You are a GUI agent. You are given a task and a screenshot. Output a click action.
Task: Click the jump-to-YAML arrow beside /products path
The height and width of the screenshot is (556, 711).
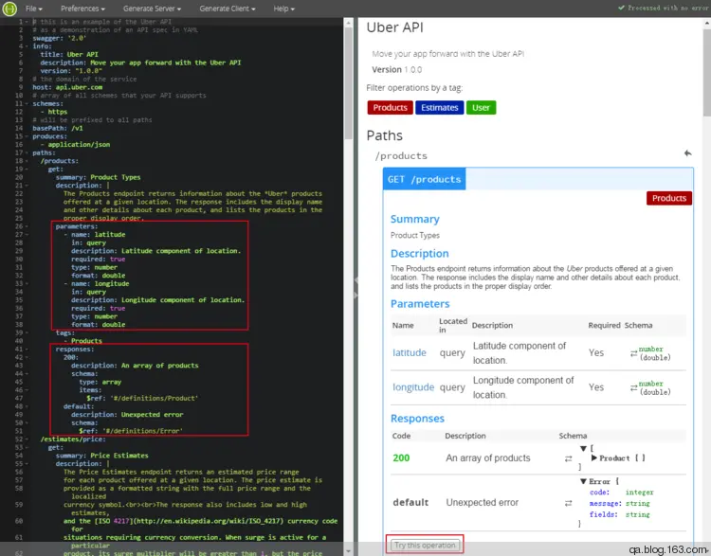click(x=687, y=153)
